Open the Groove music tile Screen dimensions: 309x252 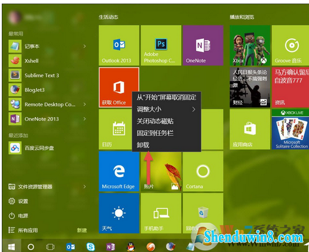click(x=290, y=45)
